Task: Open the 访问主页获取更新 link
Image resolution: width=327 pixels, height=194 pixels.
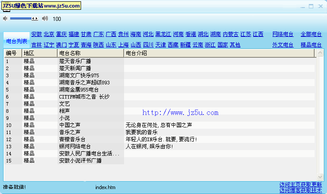Action: click(x=301, y=185)
